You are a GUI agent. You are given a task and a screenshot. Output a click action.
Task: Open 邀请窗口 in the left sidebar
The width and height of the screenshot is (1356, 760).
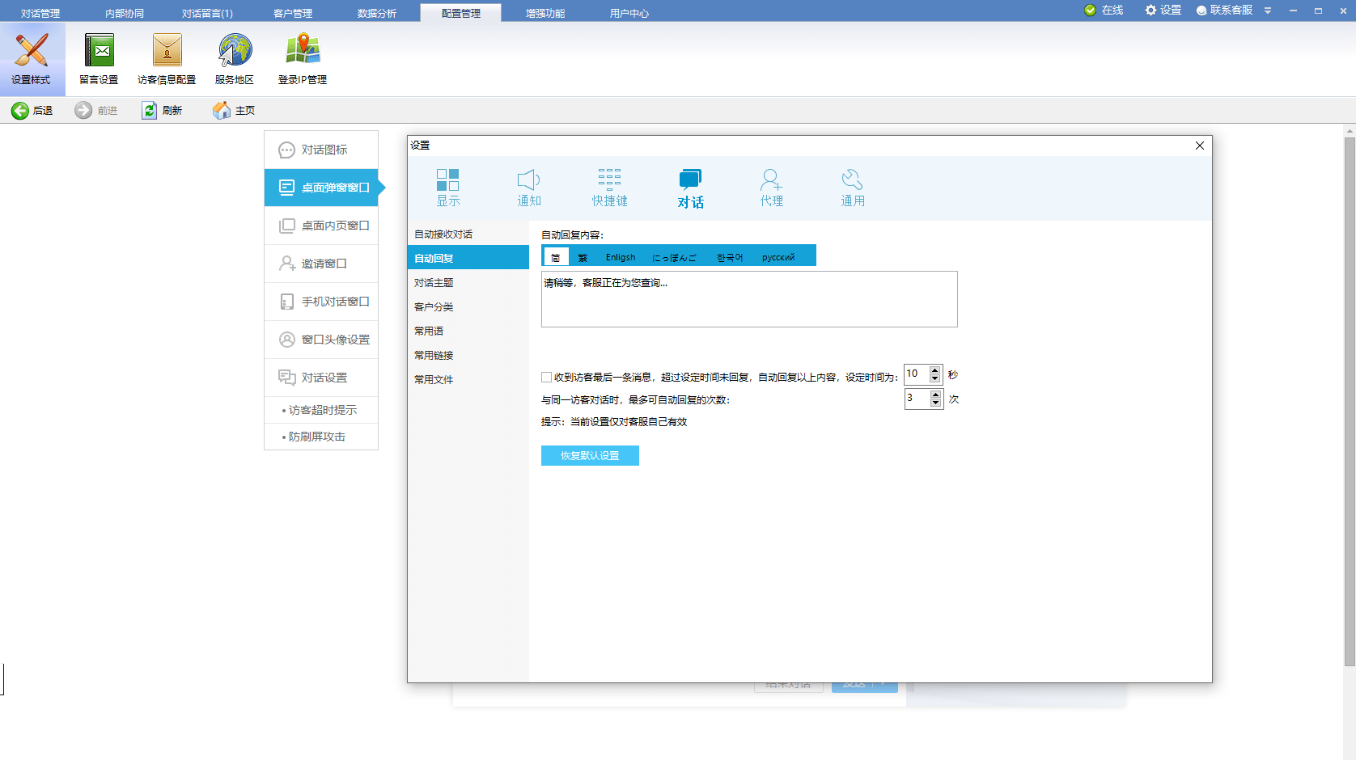click(x=322, y=264)
